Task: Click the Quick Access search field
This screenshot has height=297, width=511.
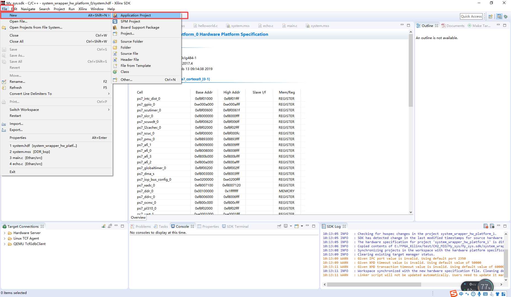Action: tap(471, 16)
